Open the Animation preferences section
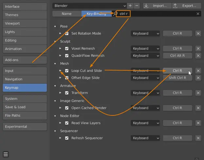Screen dimensions: 204x160 tap(25, 49)
